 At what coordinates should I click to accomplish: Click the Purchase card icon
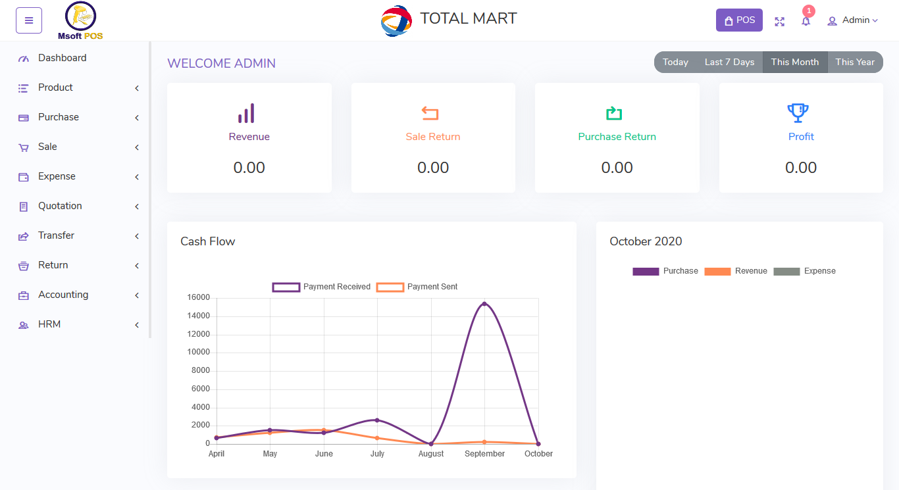24,118
